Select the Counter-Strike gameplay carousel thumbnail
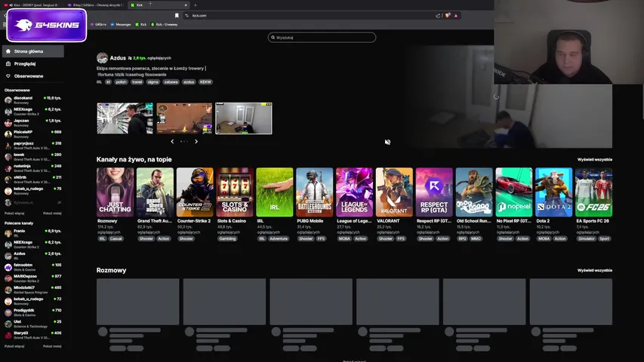This screenshot has height=362, width=644. point(184,118)
